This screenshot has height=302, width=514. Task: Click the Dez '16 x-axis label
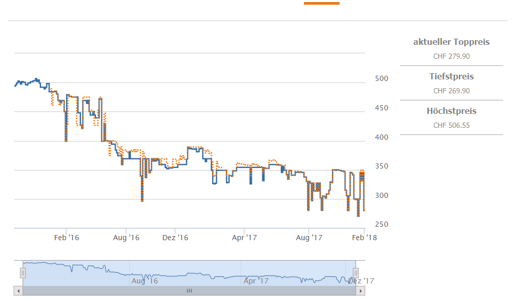pyautogui.click(x=175, y=238)
